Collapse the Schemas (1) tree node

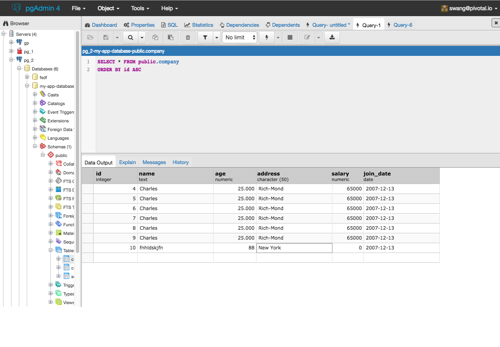35,146
